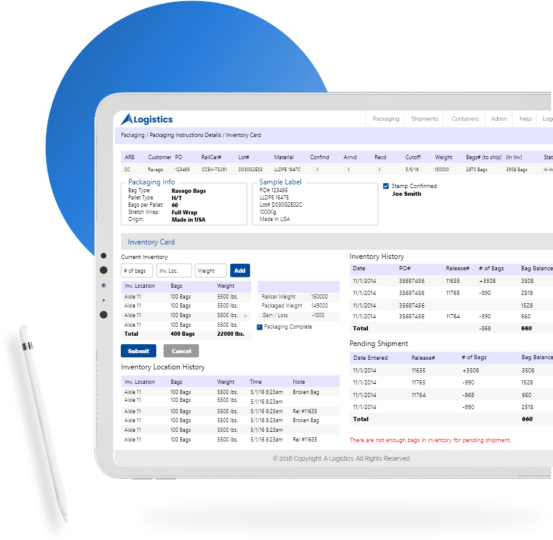Click Ravago Bags bag type value
This screenshot has width=553, height=540.
point(188,190)
